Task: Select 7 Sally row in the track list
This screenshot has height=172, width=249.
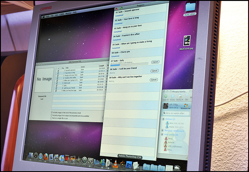Action: (81, 85)
